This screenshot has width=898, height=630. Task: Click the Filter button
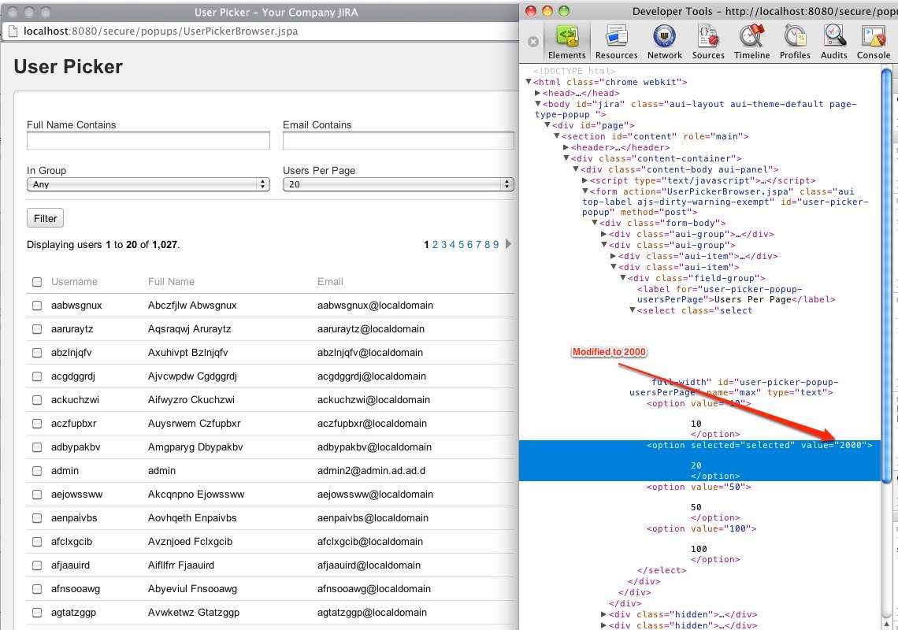point(45,218)
